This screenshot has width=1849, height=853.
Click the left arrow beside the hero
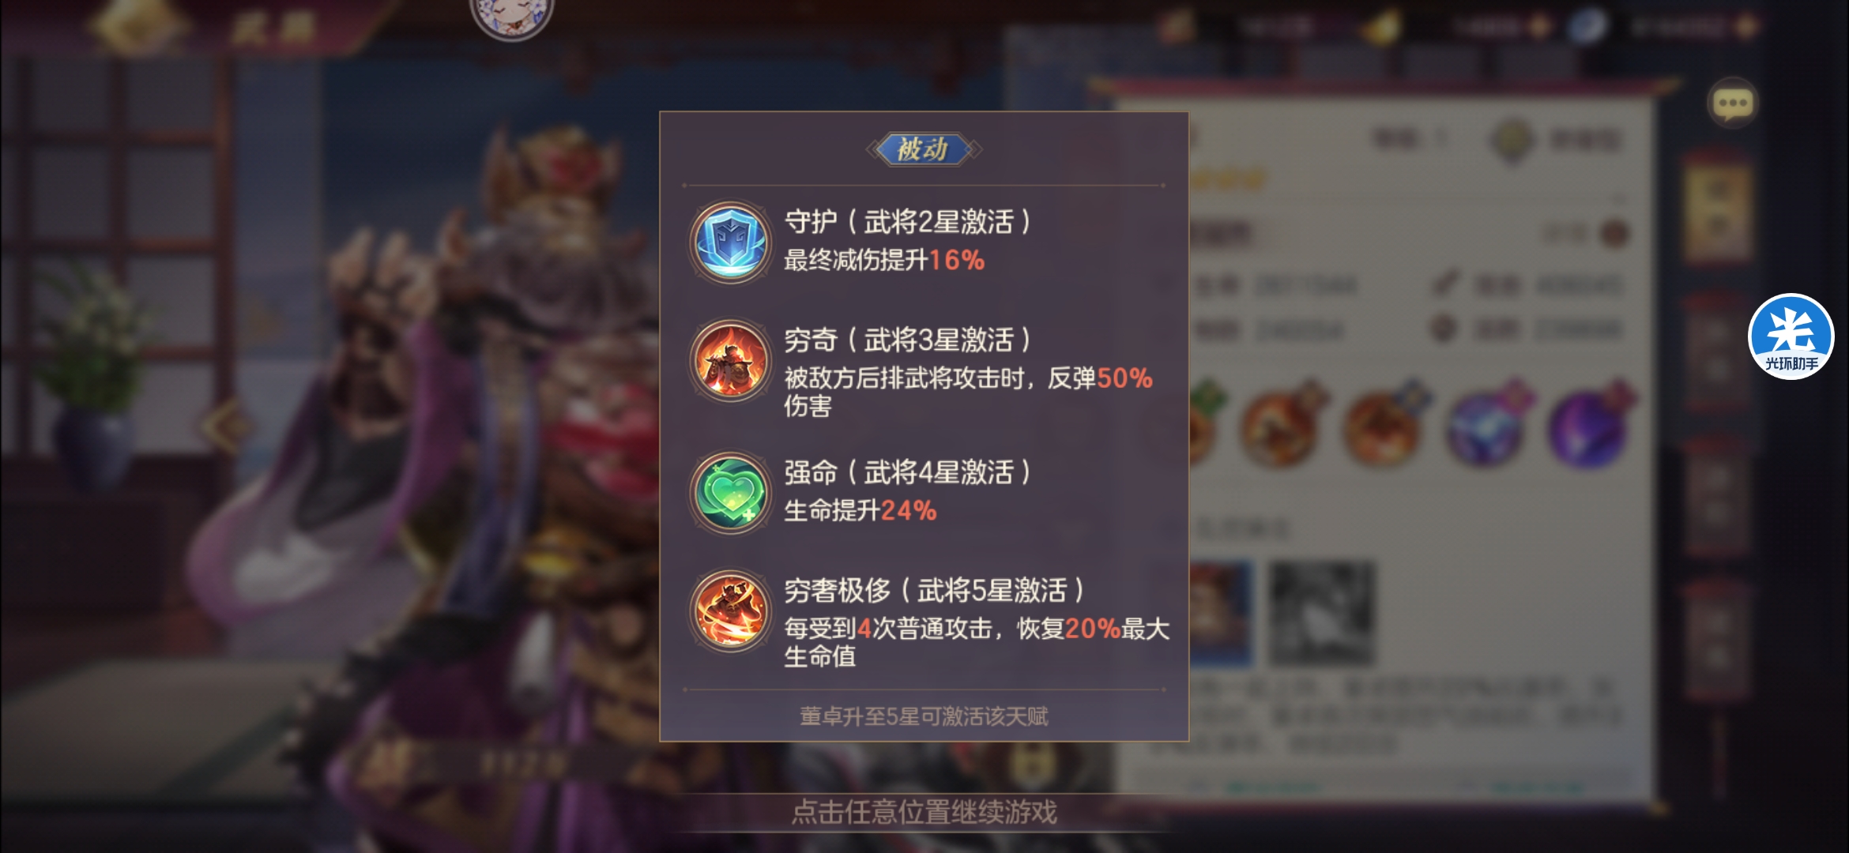tap(224, 426)
